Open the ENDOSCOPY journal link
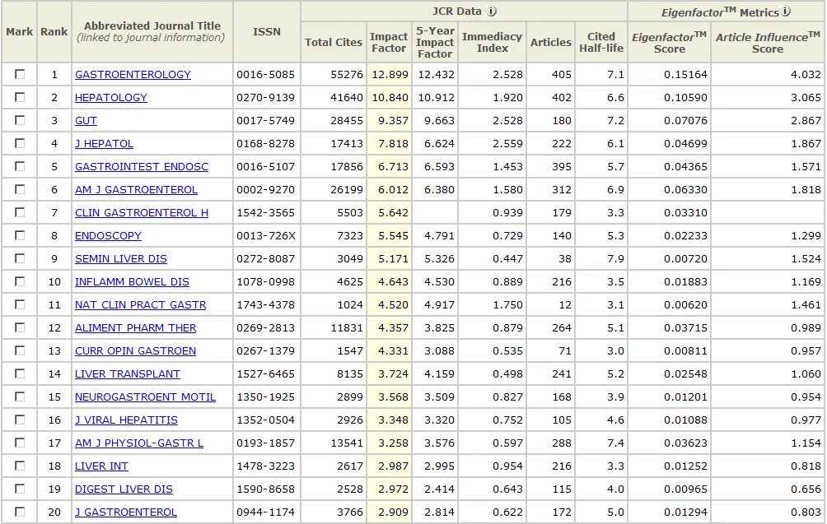The width and height of the screenshot is (827, 524). click(x=108, y=236)
